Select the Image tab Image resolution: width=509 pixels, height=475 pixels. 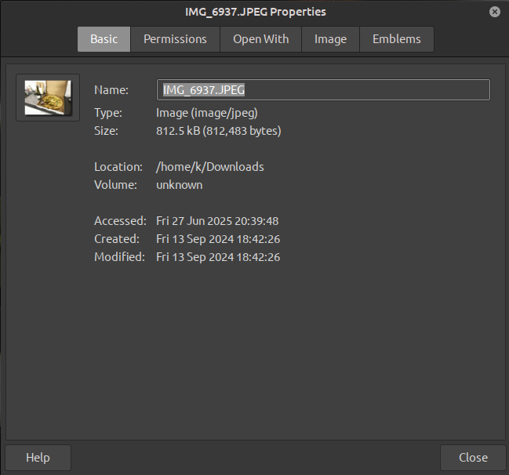pyautogui.click(x=330, y=39)
